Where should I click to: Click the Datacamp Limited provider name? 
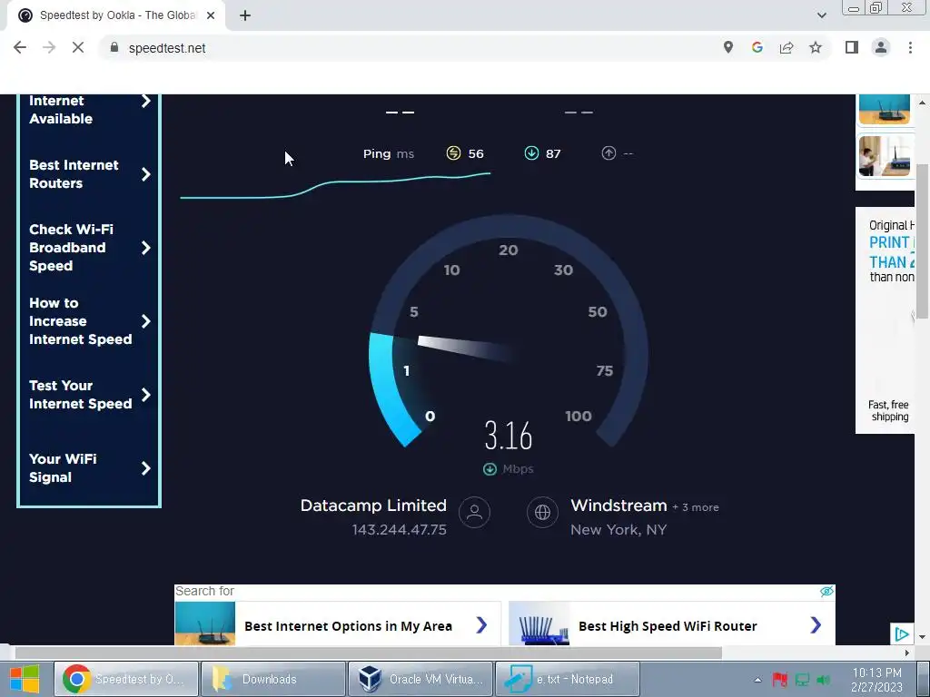pyautogui.click(x=373, y=506)
